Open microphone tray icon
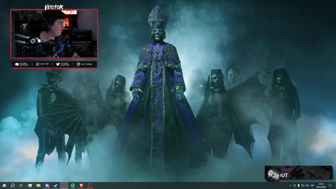This screenshot has height=189, width=336. coord(299,186)
